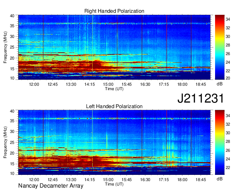
Task: Click 14:15 tick on Right Handed time axis
Action: 89,84
